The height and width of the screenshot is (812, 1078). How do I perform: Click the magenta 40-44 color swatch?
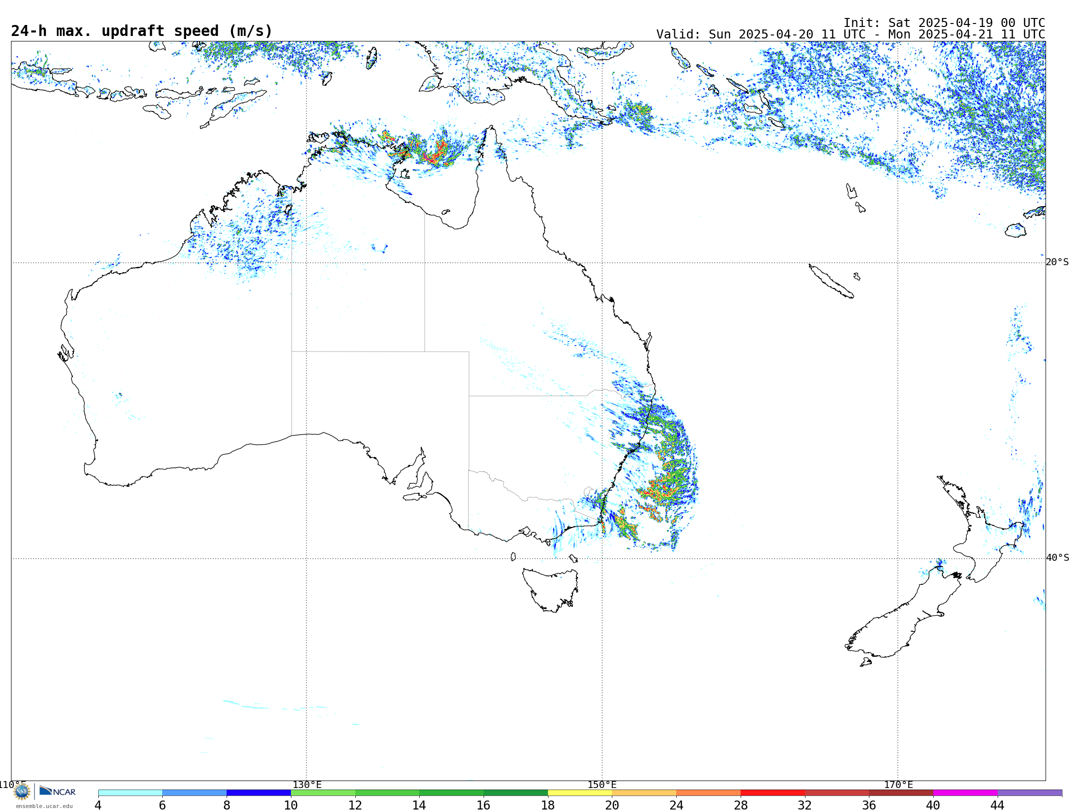tap(965, 793)
